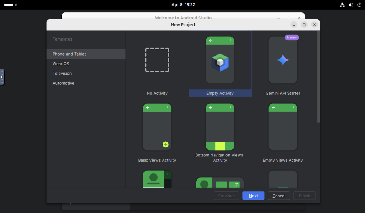The width and height of the screenshot is (365, 213).
Task: Open the volume icon in top bar
Action: pyautogui.click(x=351, y=5)
